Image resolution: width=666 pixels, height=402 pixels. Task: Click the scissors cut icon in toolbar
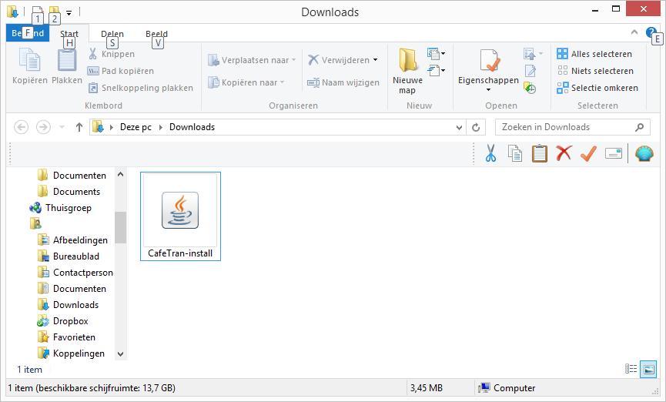[x=490, y=153]
